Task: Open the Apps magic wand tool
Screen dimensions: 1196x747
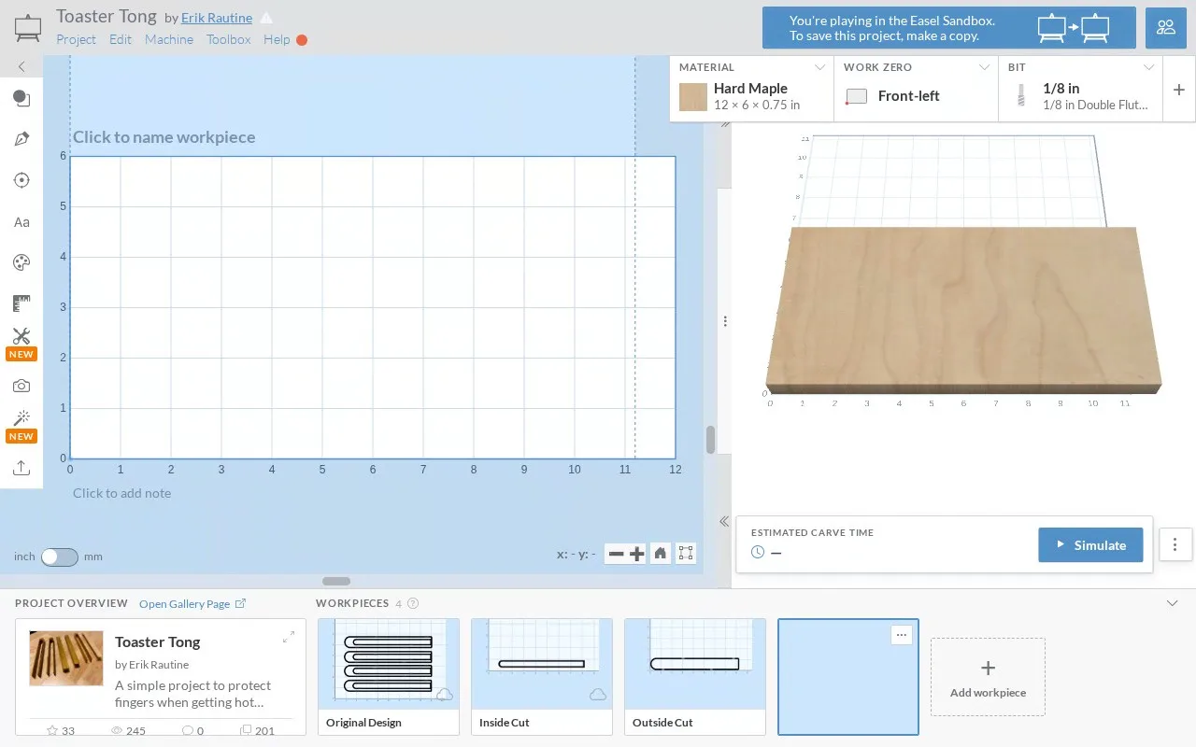Action: pos(21,418)
